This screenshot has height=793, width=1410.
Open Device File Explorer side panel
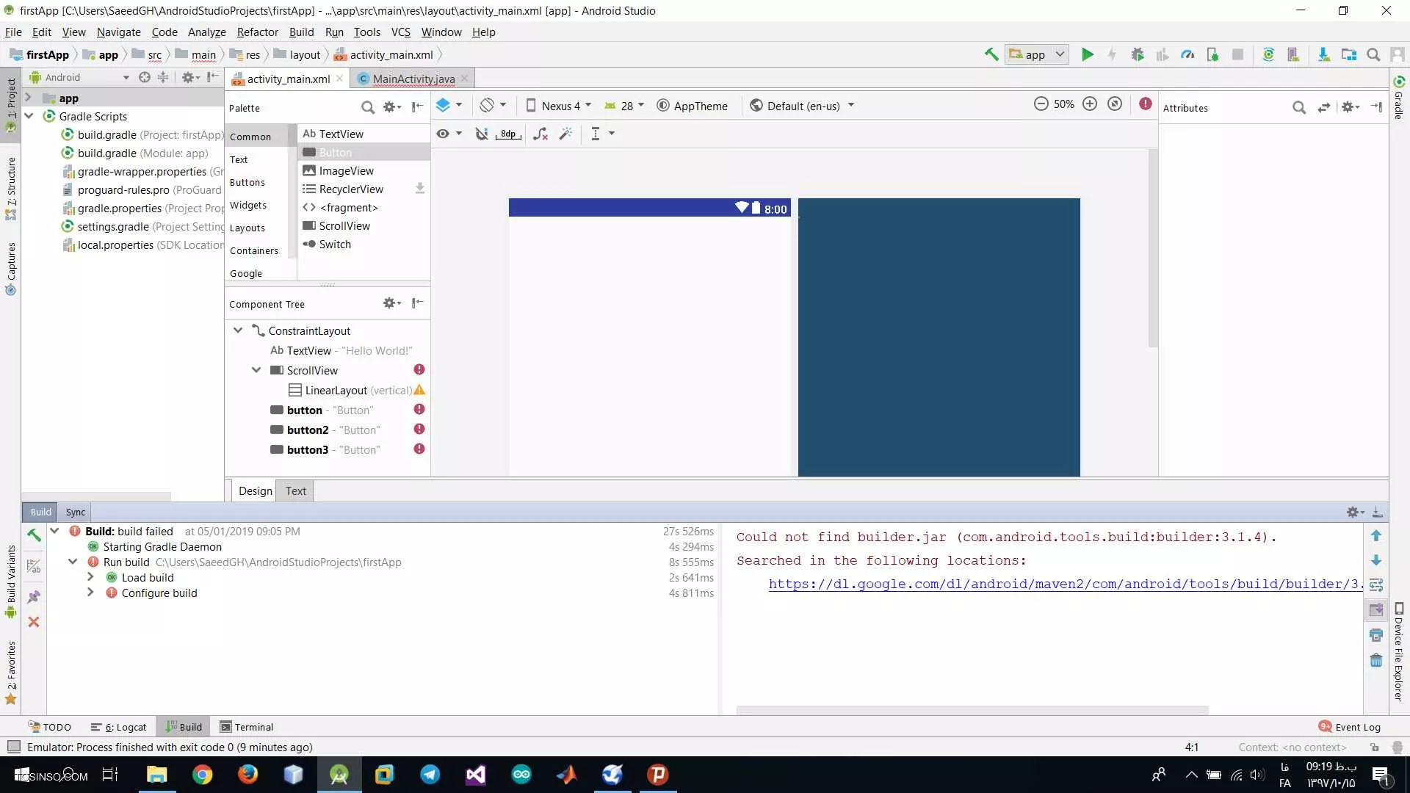click(x=1399, y=652)
